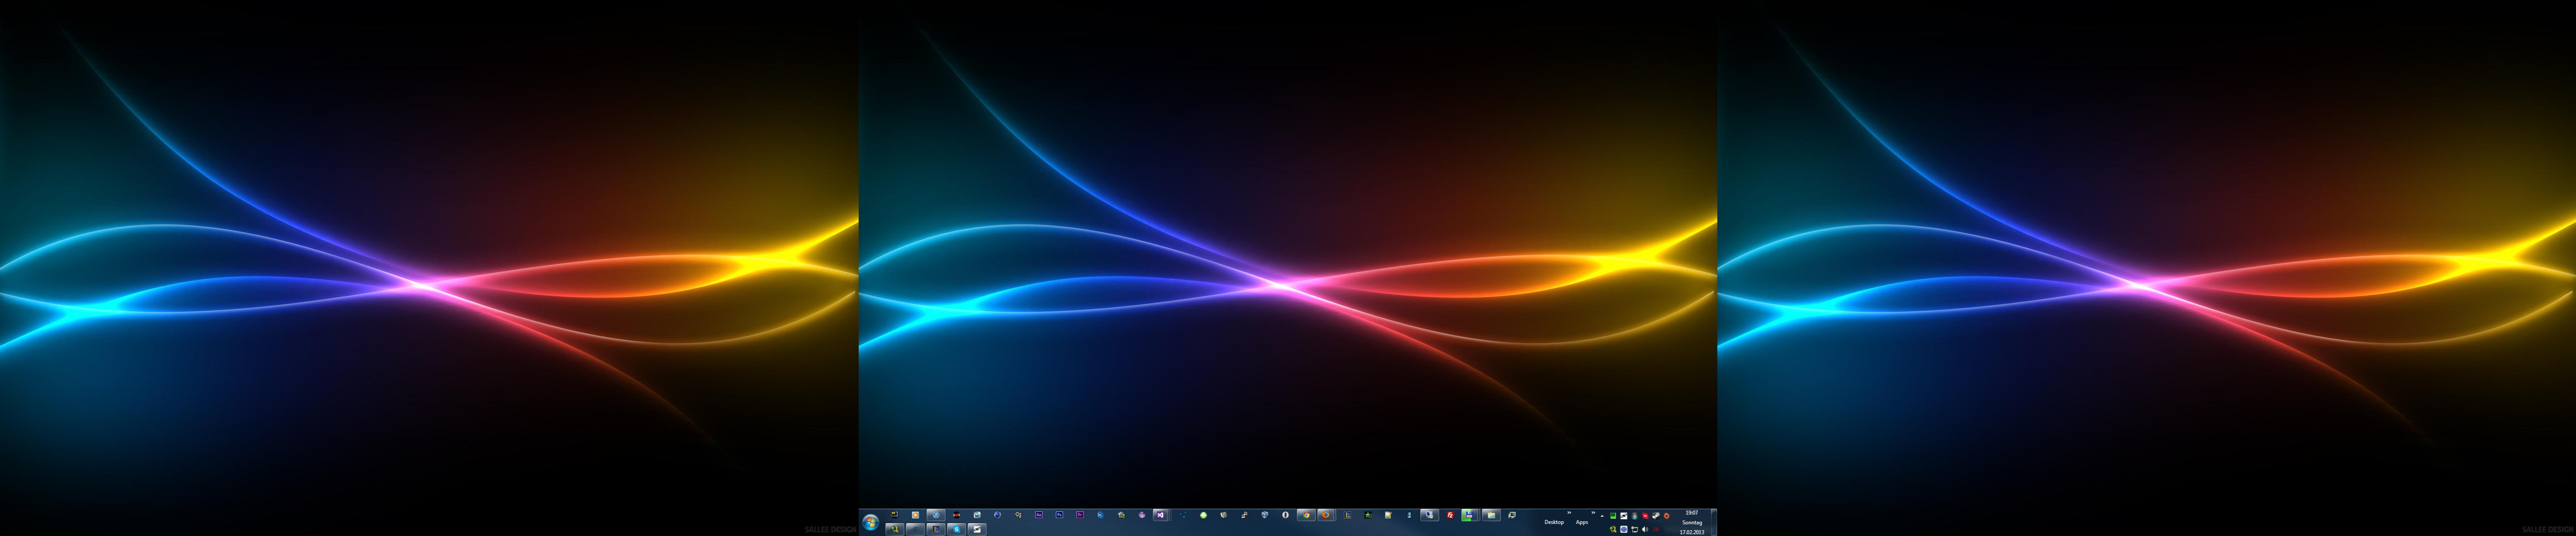2576x536 pixels.
Task: Open Windows Explorer from the taskbar
Action: (x=1492, y=515)
